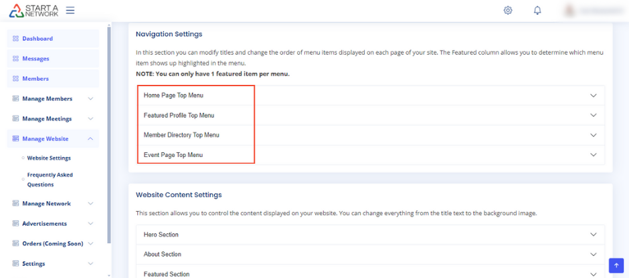The height and width of the screenshot is (278, 629).
Task: Click the Messages icon in sidebar
Action: click(15, 59)
